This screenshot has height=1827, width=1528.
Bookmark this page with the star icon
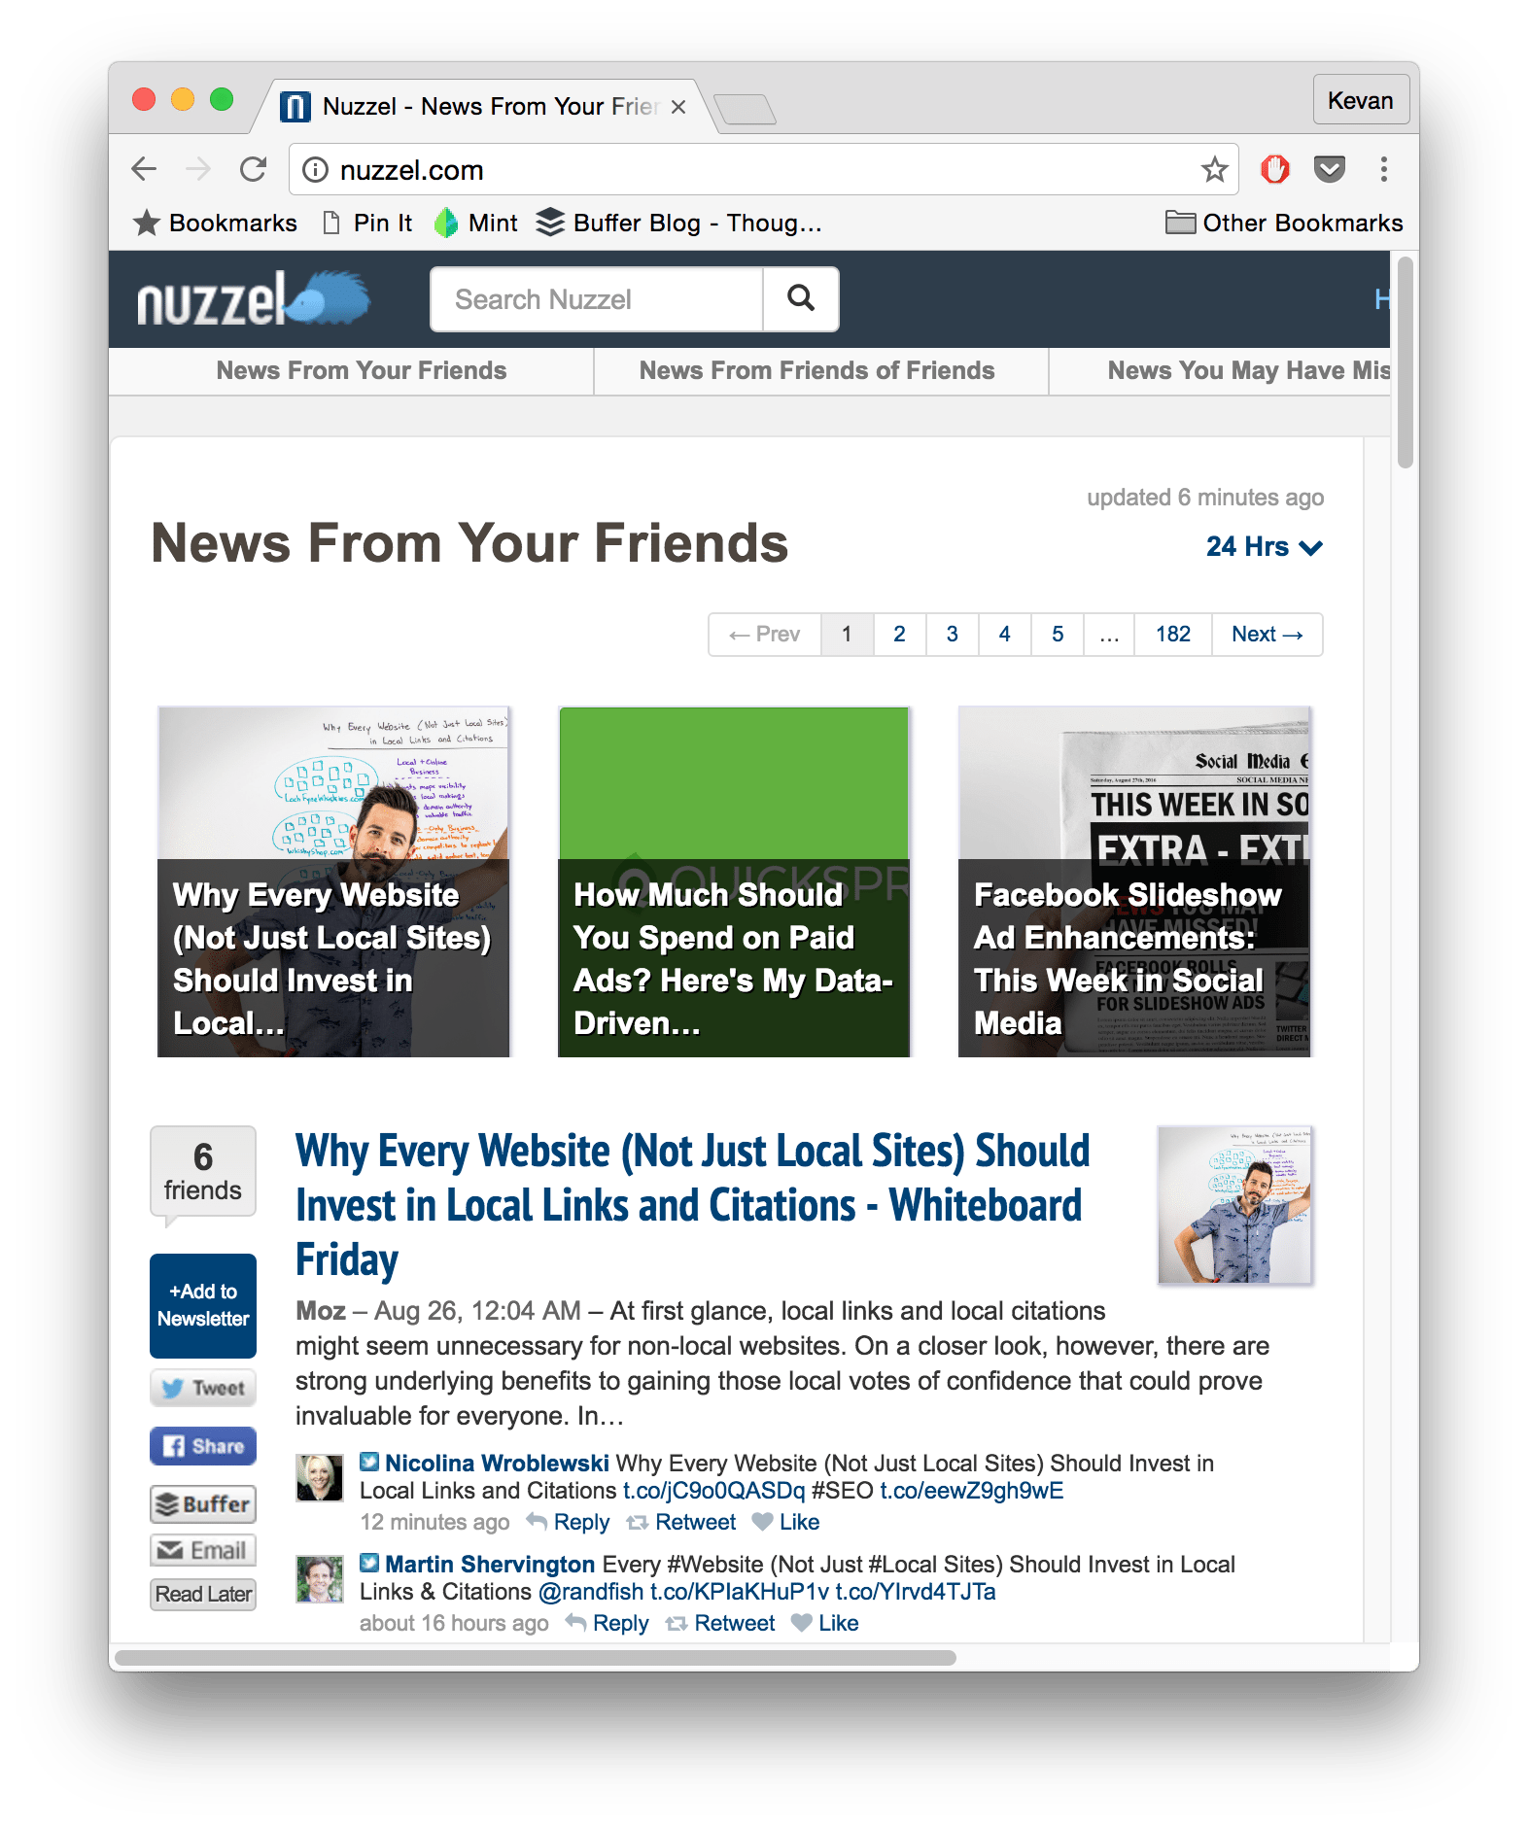(1214, 170)
